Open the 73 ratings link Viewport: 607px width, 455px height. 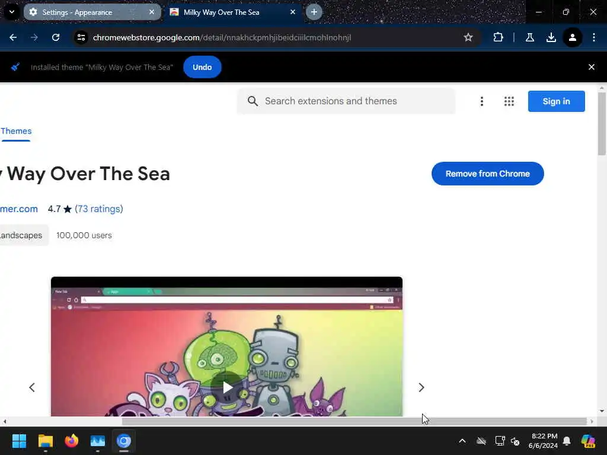click(x=99, y=209)
